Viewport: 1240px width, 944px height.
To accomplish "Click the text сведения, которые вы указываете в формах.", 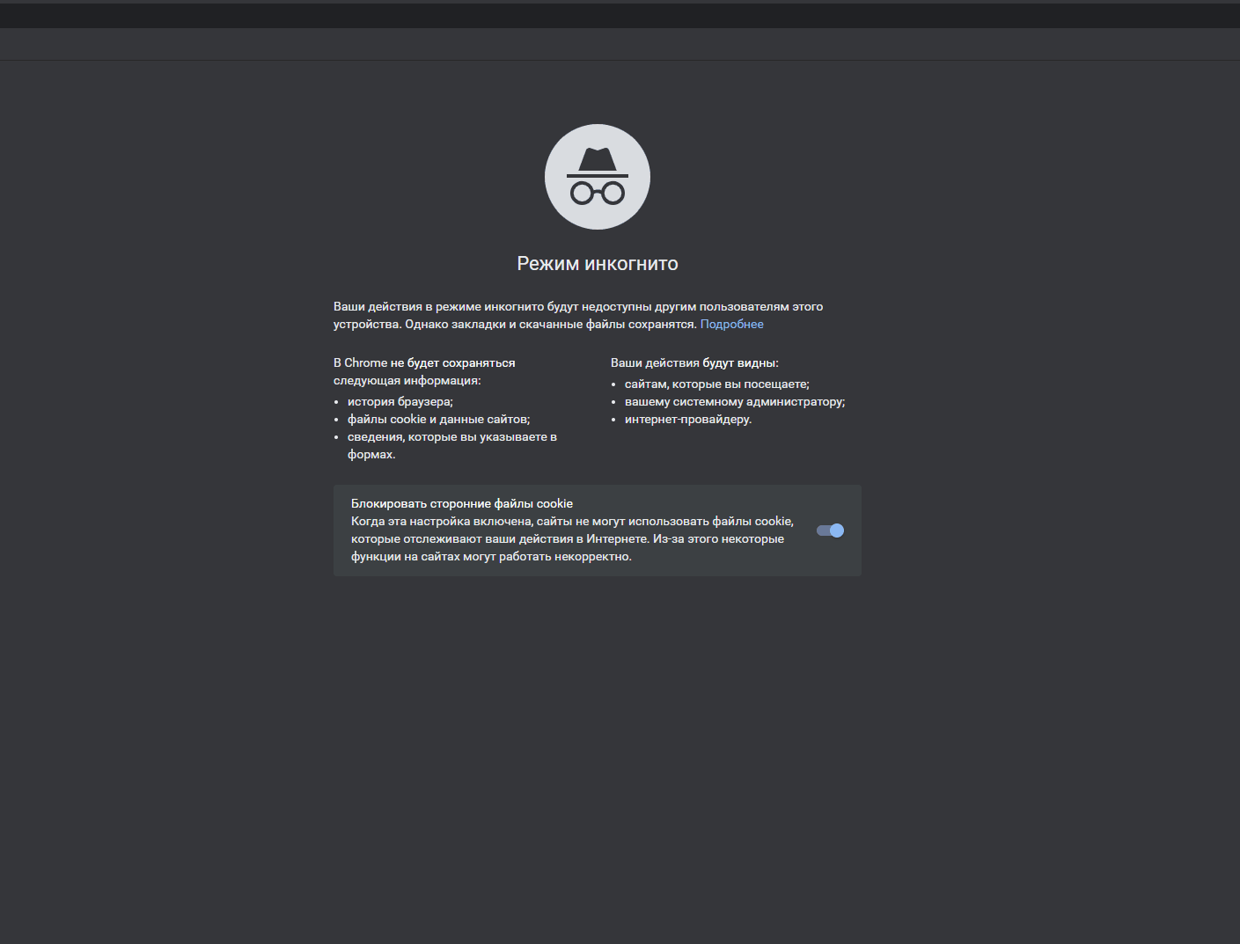I will point(452,446).
